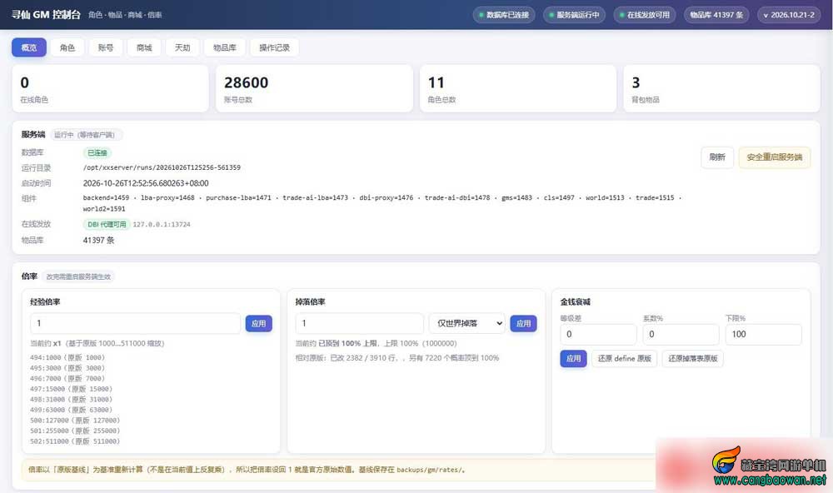Click the 41397 条 value beside 物品库 label
This screenshot has height=493, width=833.
click(98, 240)
